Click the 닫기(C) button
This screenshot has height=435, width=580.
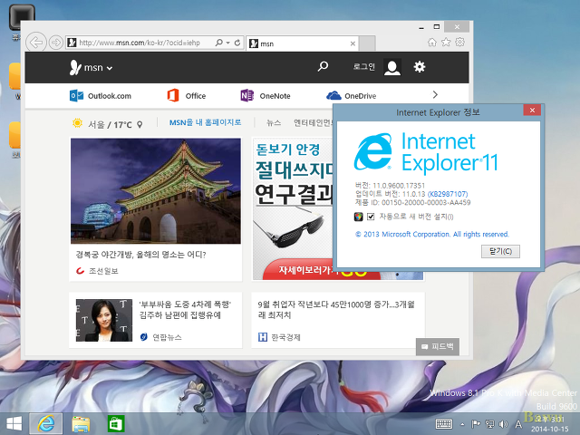coord(500,252)
